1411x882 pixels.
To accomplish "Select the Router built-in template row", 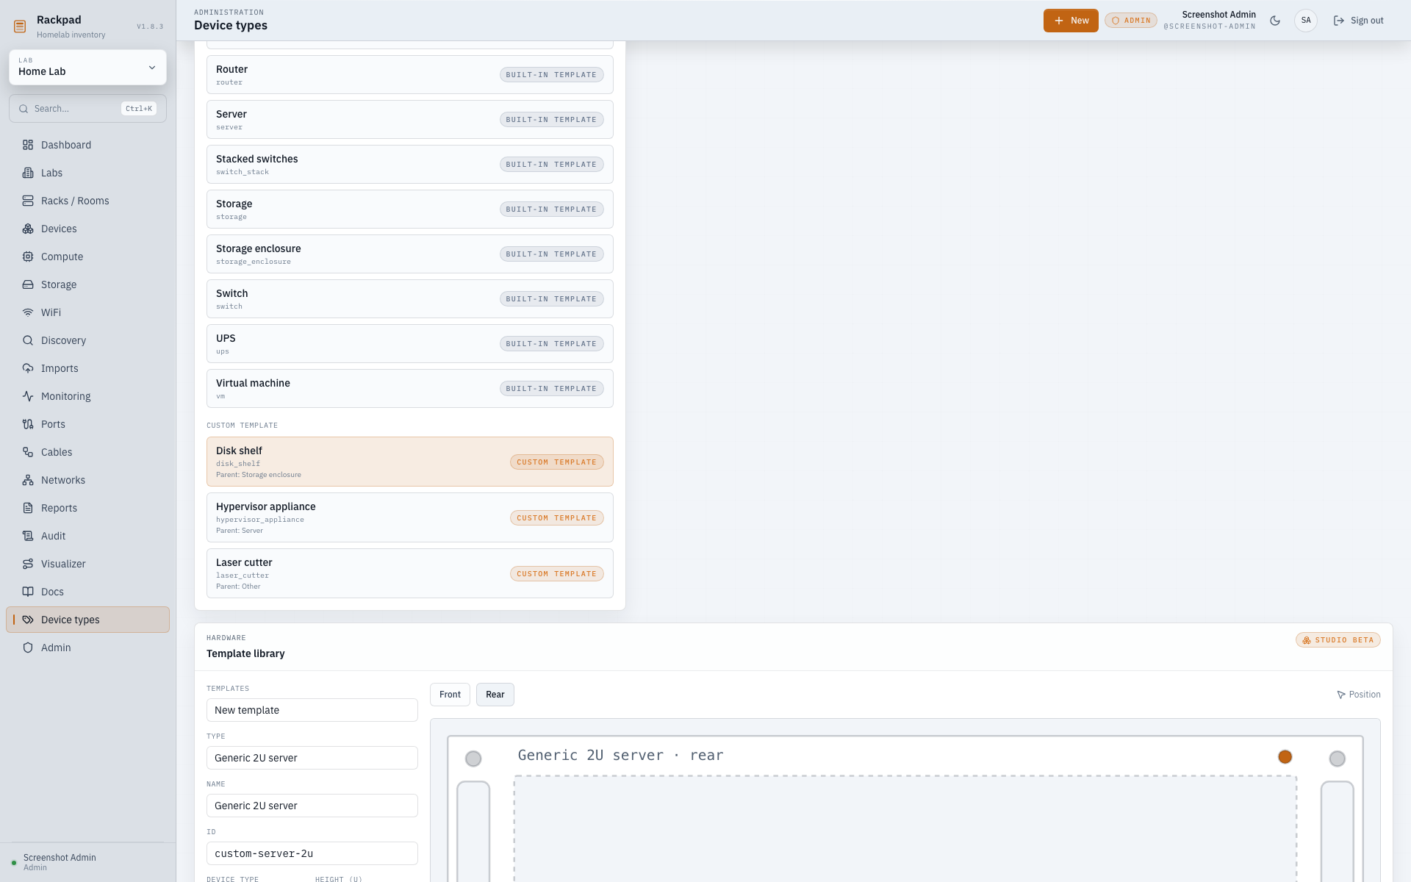I will [x=410, y=74].
